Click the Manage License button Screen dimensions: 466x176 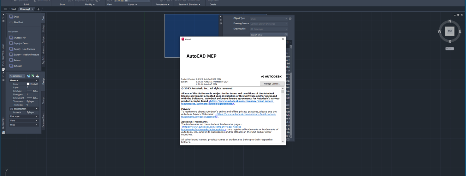pyautogui.click(x=272, y=84)
